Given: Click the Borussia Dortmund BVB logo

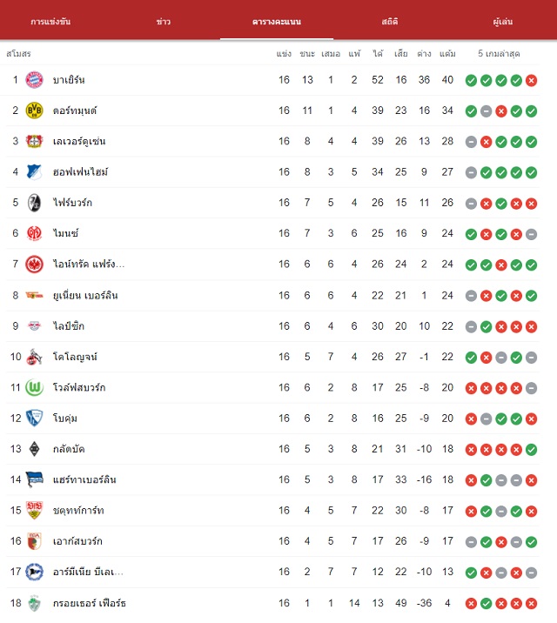Looking at the screenshot, I should point(34,111).
